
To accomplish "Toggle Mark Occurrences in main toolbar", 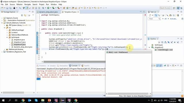I will pos(27,8).
